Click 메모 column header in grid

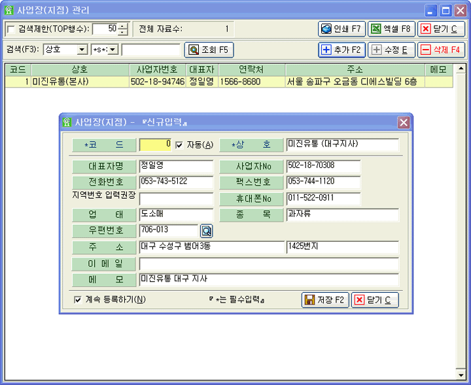439,70
